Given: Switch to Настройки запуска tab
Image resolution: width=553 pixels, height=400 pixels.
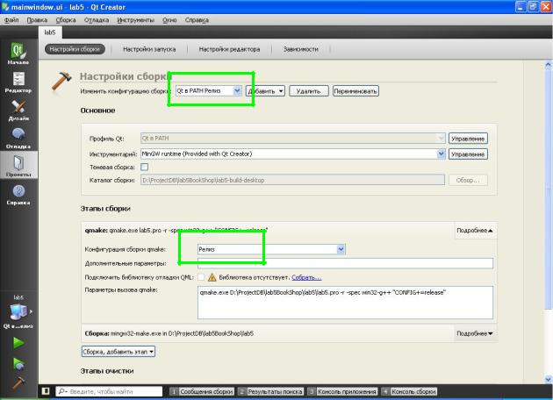Looking at the screenshot, I should pyautogui.click(x=149, y=49).
